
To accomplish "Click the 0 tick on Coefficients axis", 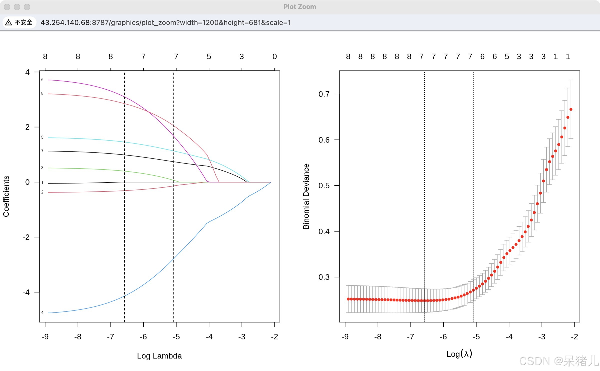I will pos(27,182).
